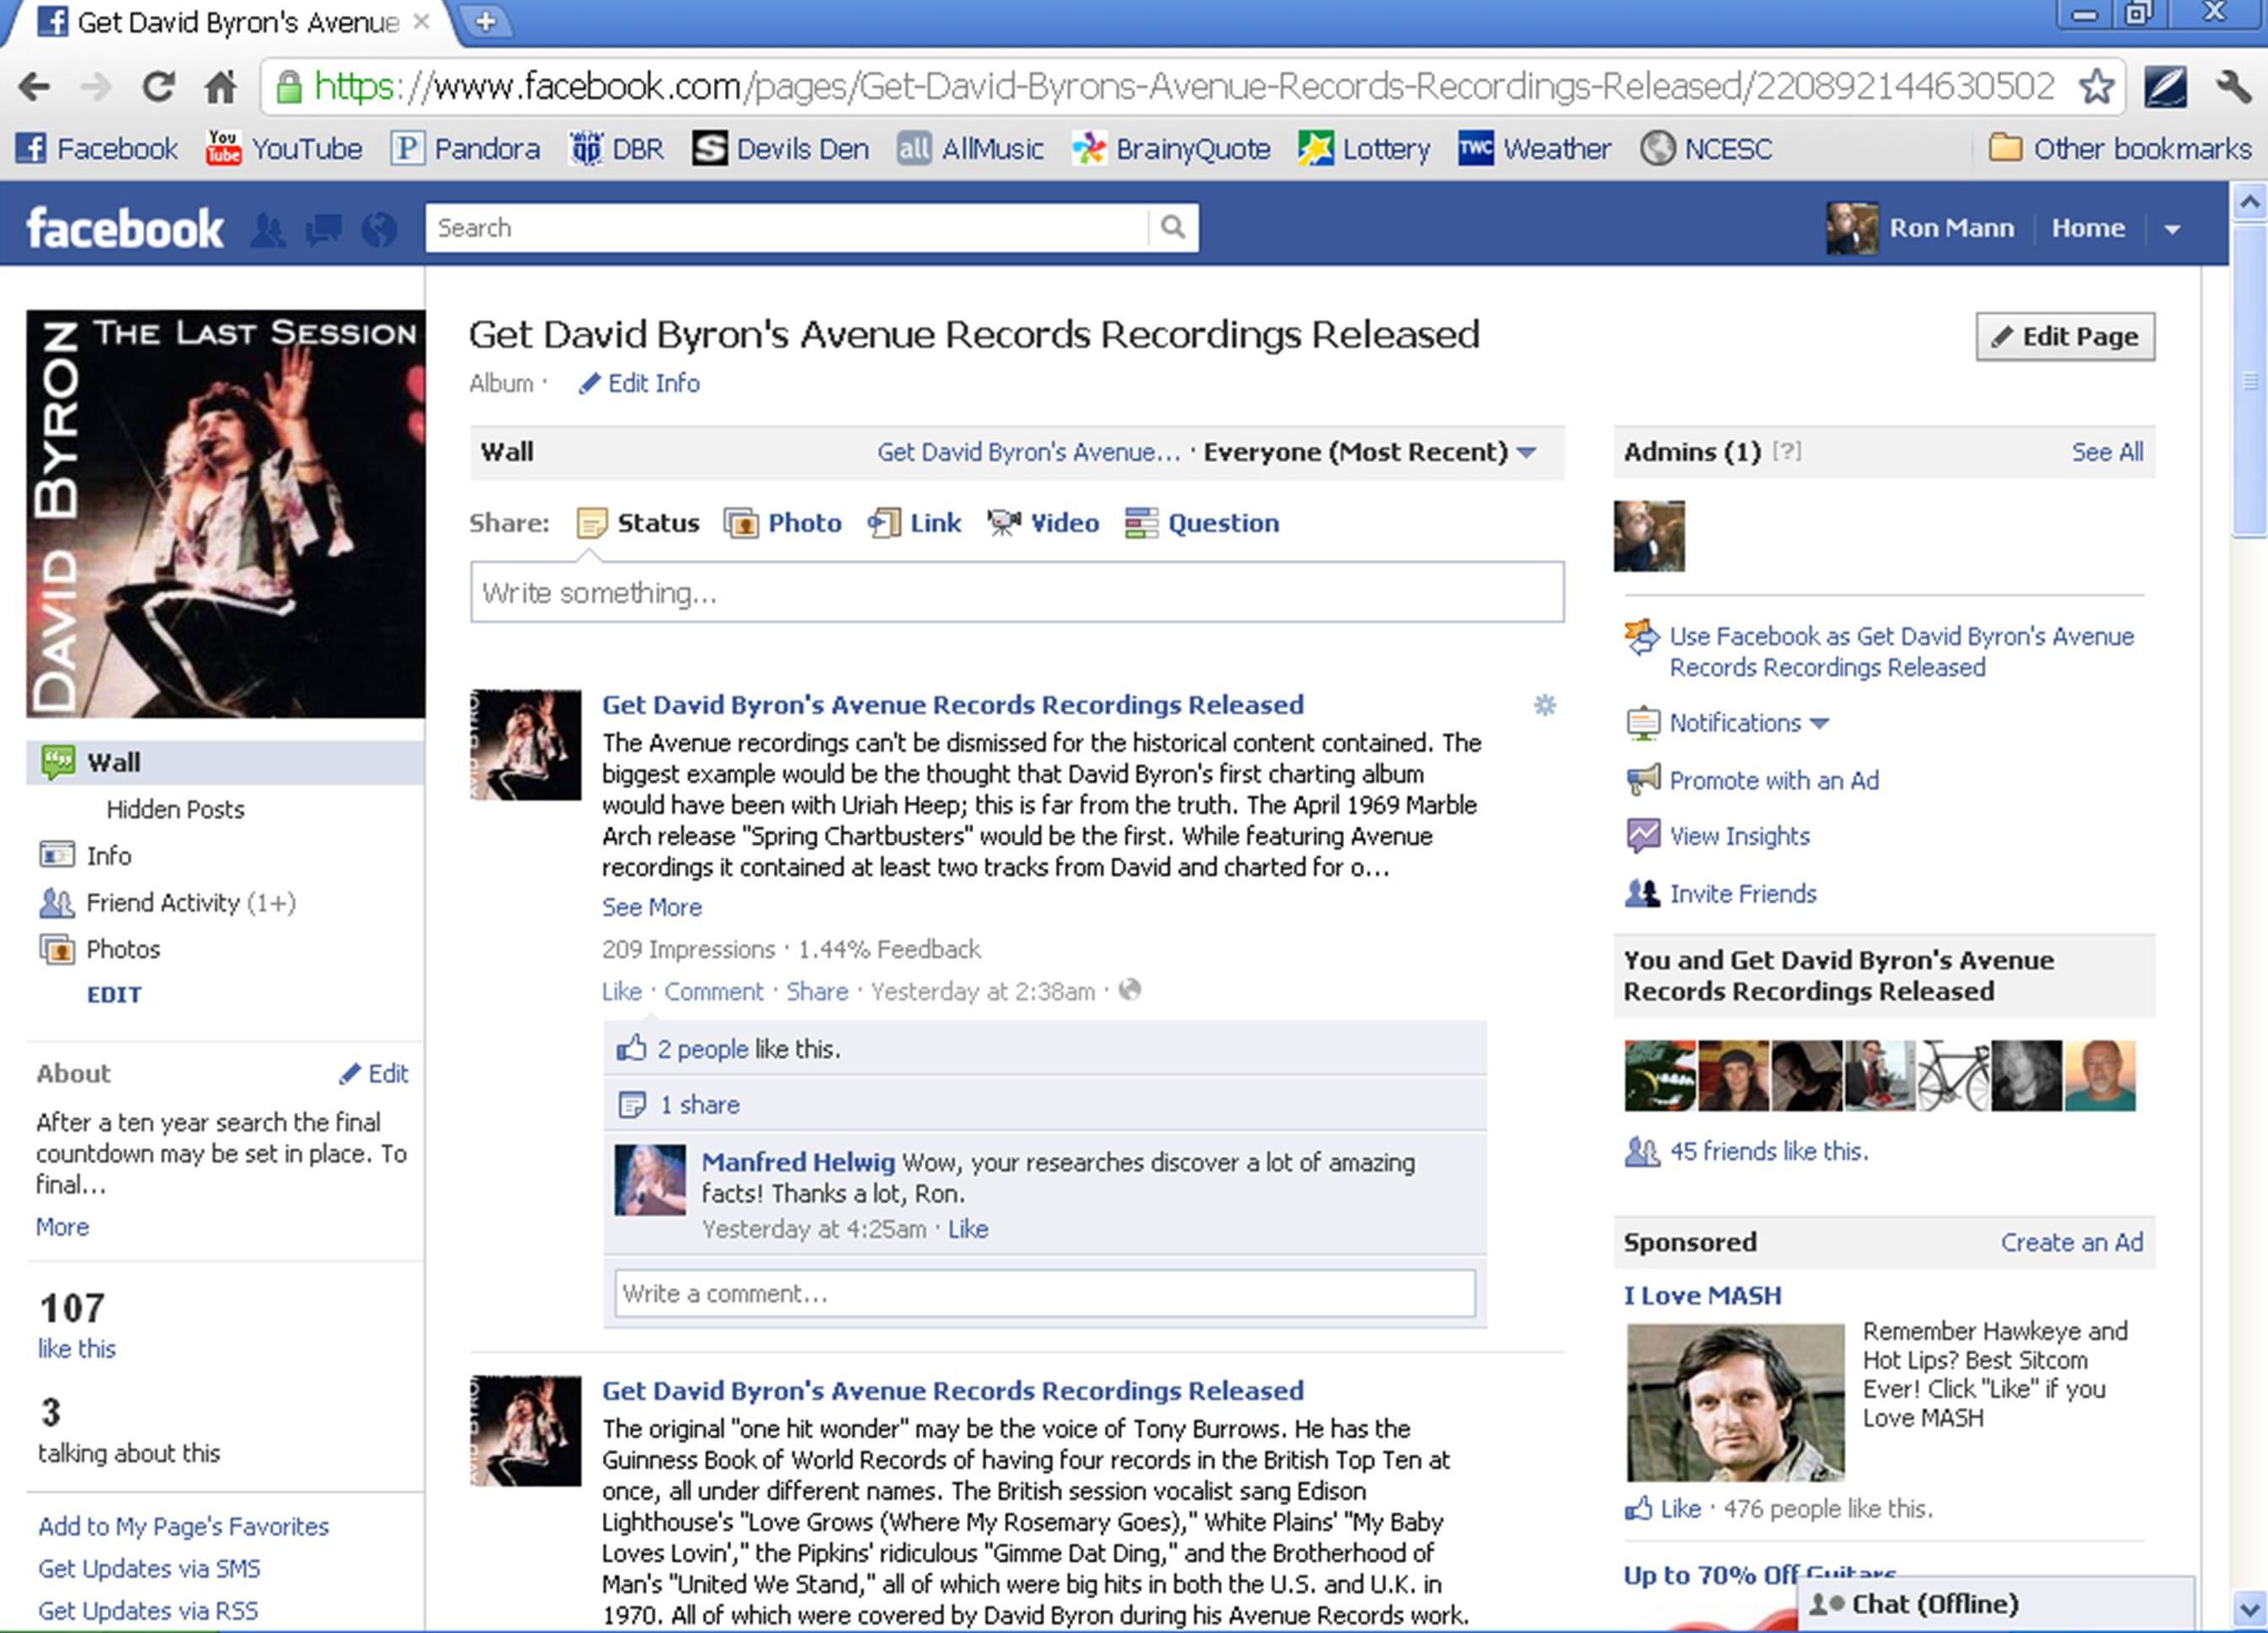Select the Link share option
Screen dimensions: 2268x1633
point(915,523)
